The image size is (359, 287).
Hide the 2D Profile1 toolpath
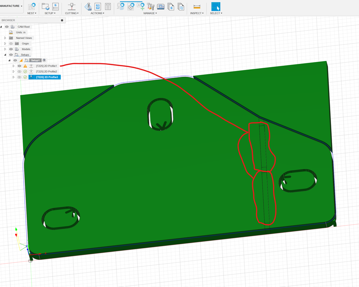19,66
